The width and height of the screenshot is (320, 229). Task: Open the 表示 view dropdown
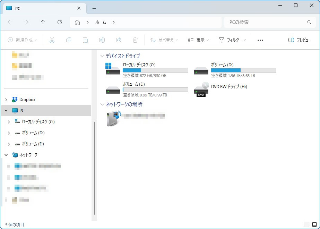click(x=198, y=40)
